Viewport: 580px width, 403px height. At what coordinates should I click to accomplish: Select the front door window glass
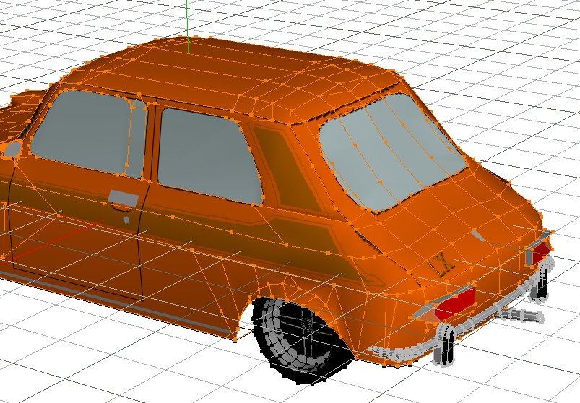point(89,133)
